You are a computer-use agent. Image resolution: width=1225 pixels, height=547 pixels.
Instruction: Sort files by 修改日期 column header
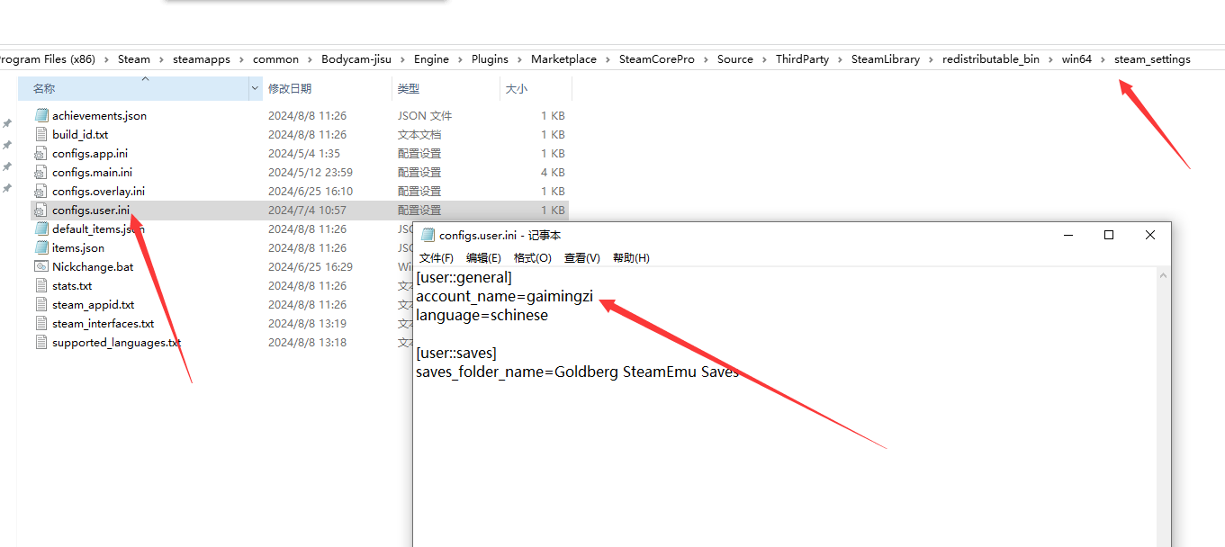pos(290,88)
